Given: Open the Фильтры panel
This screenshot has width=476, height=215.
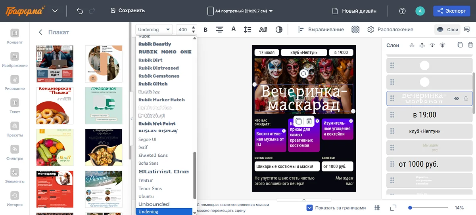Looking at the screenshot, I should tap(15, 152).
